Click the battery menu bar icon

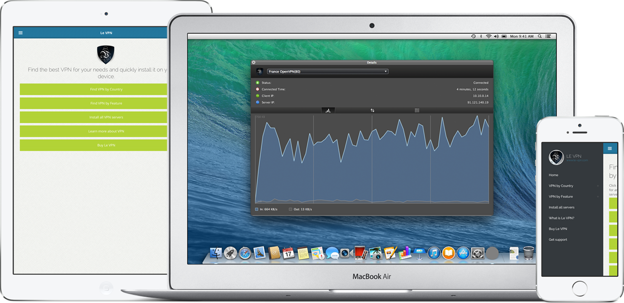point(504,36)
